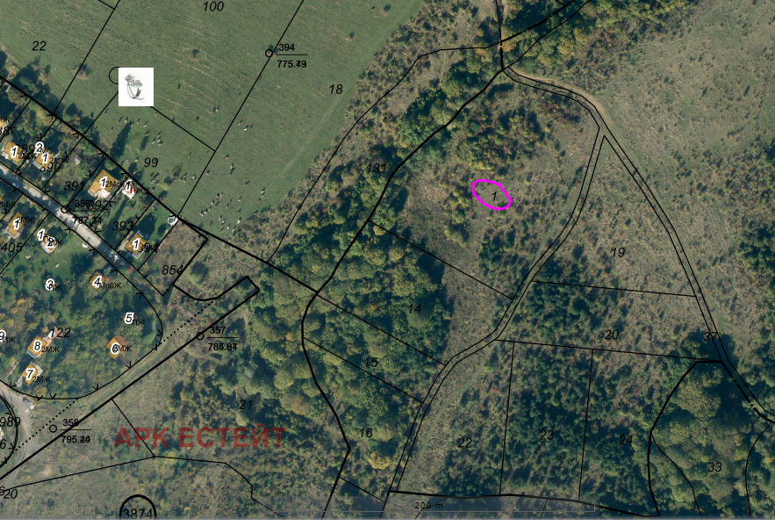This screenshot has height=526, width=775.
Task: Click building marker 6 on brown house
Action: pos(115,347)
